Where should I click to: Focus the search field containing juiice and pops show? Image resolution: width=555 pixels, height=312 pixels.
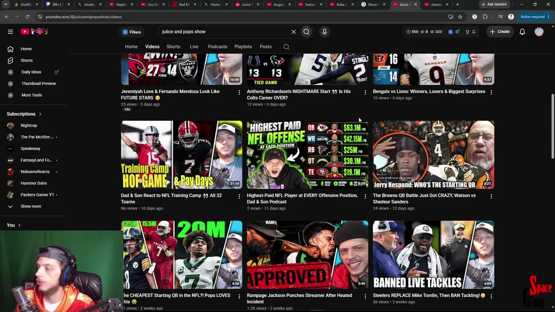[224, 32]
